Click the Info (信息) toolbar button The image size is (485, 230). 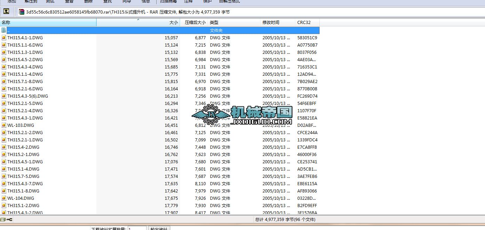pos(145,1)
